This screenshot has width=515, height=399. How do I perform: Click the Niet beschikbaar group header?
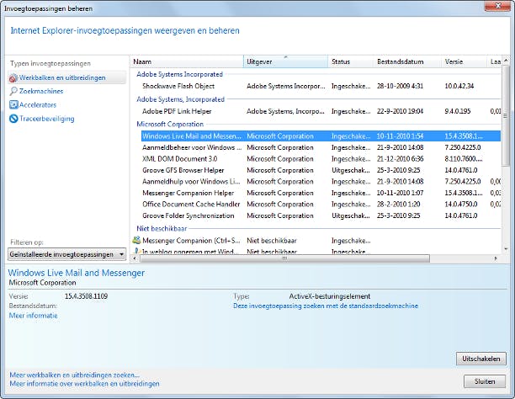tap(162, 228)
